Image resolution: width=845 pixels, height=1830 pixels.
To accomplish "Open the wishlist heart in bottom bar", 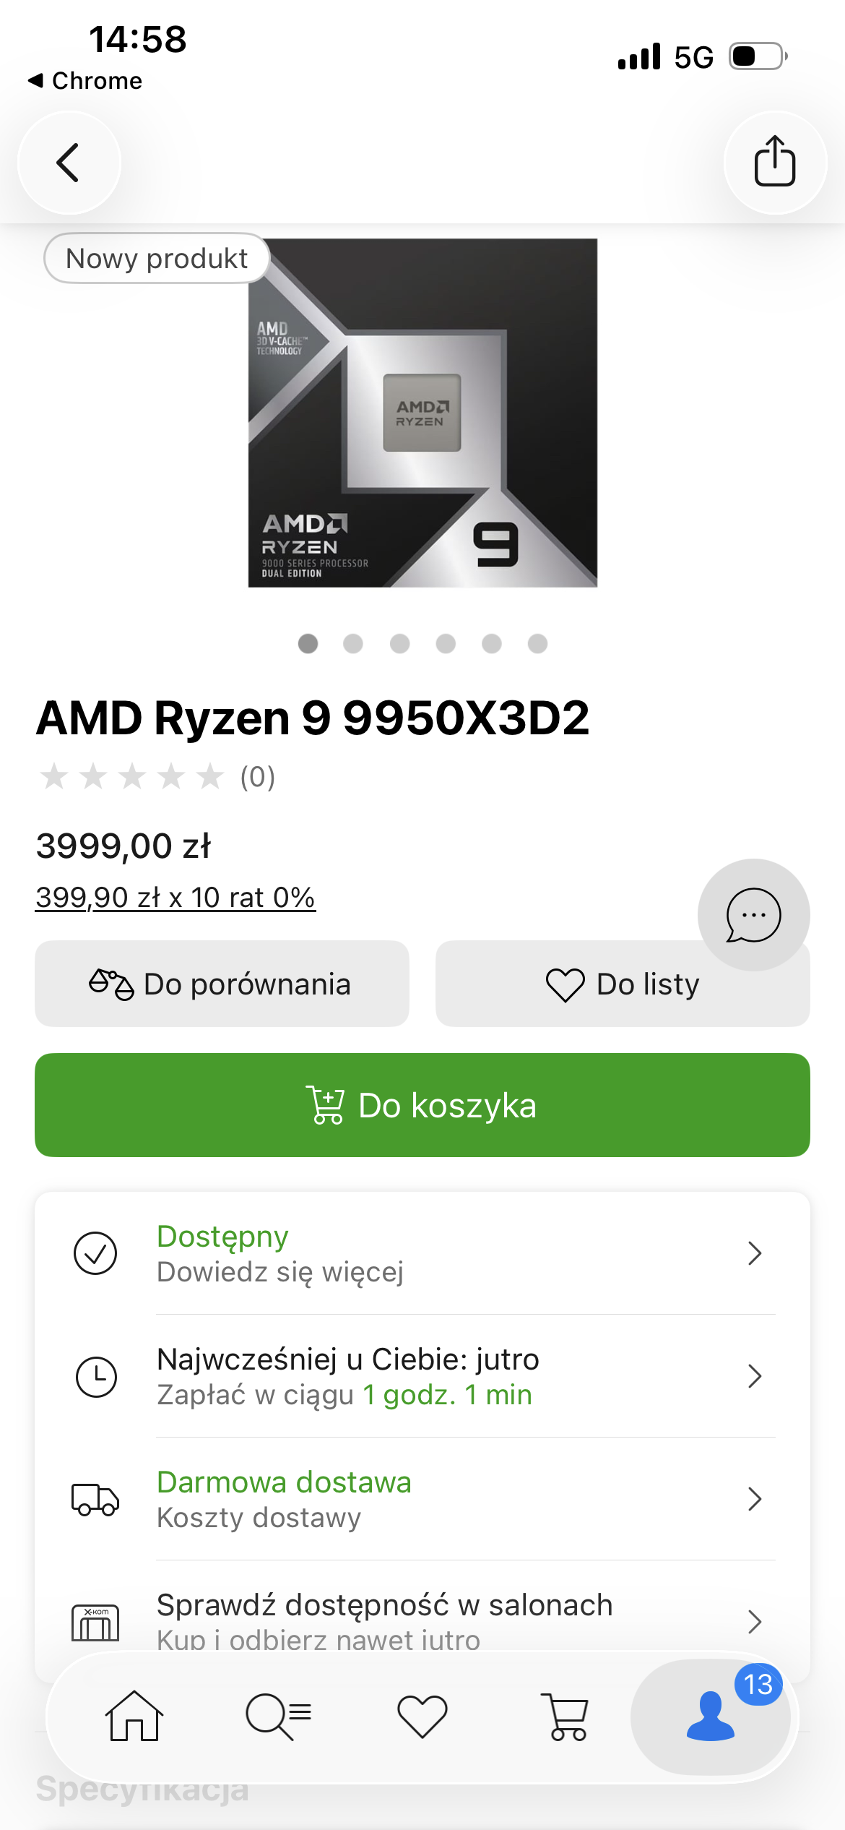I will (x=422, y=1716).
